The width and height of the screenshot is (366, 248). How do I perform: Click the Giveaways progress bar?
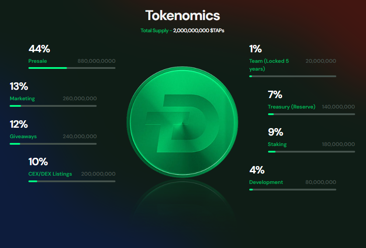(x=53, y=144)
